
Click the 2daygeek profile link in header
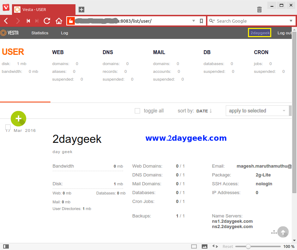pyautogui.click(x=260, y=33)
